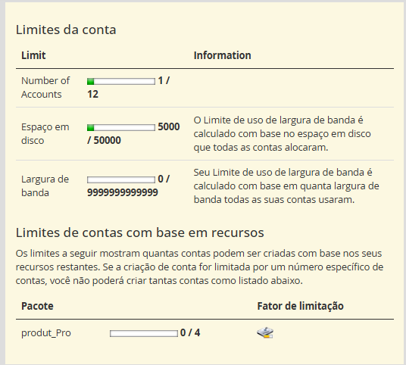Image resolution: width=406 pixels, height=365 pixels.
Task: Click the Largura de banda label
Action: coord(45,186)
